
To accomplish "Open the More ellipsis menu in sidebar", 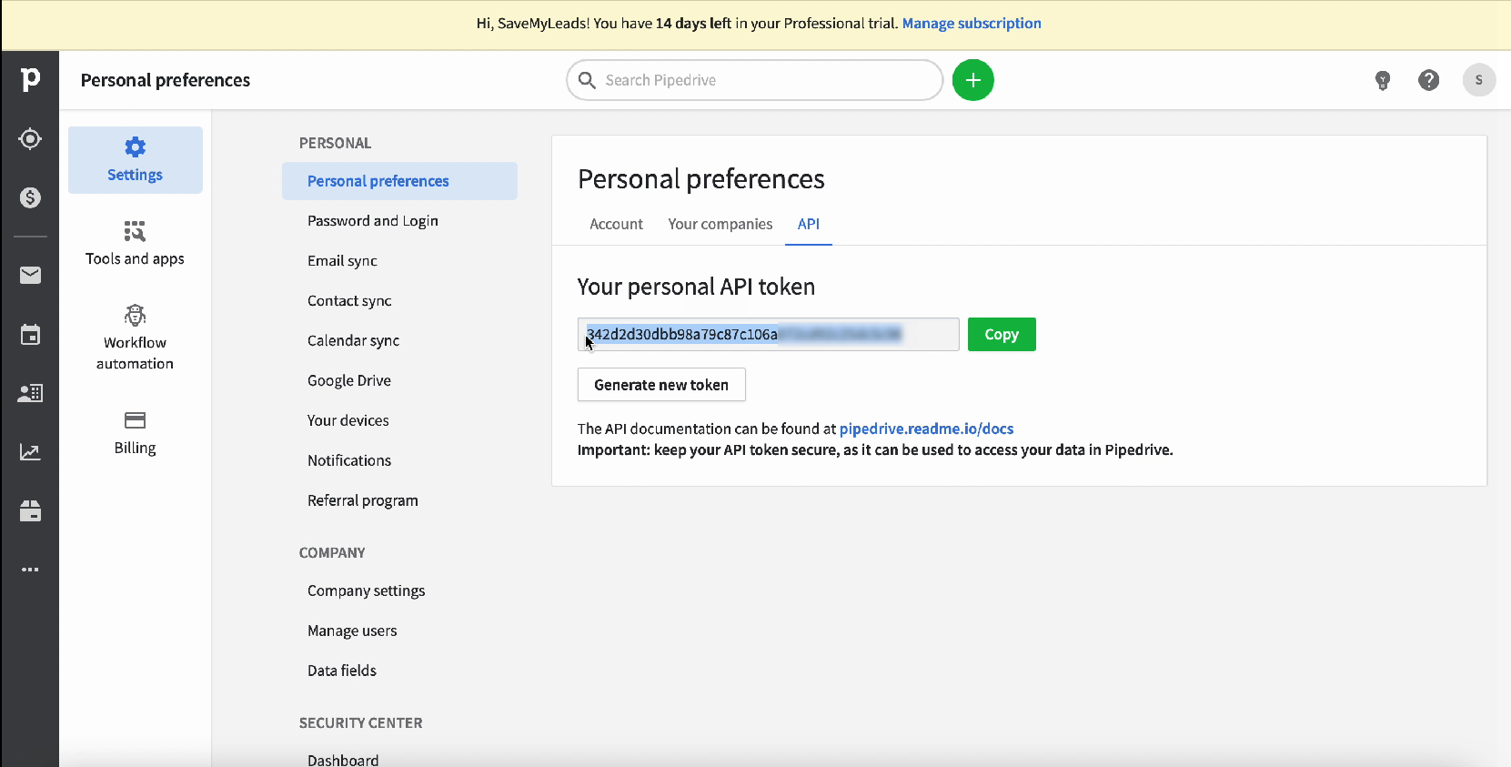I will click(x=30, y=570).
